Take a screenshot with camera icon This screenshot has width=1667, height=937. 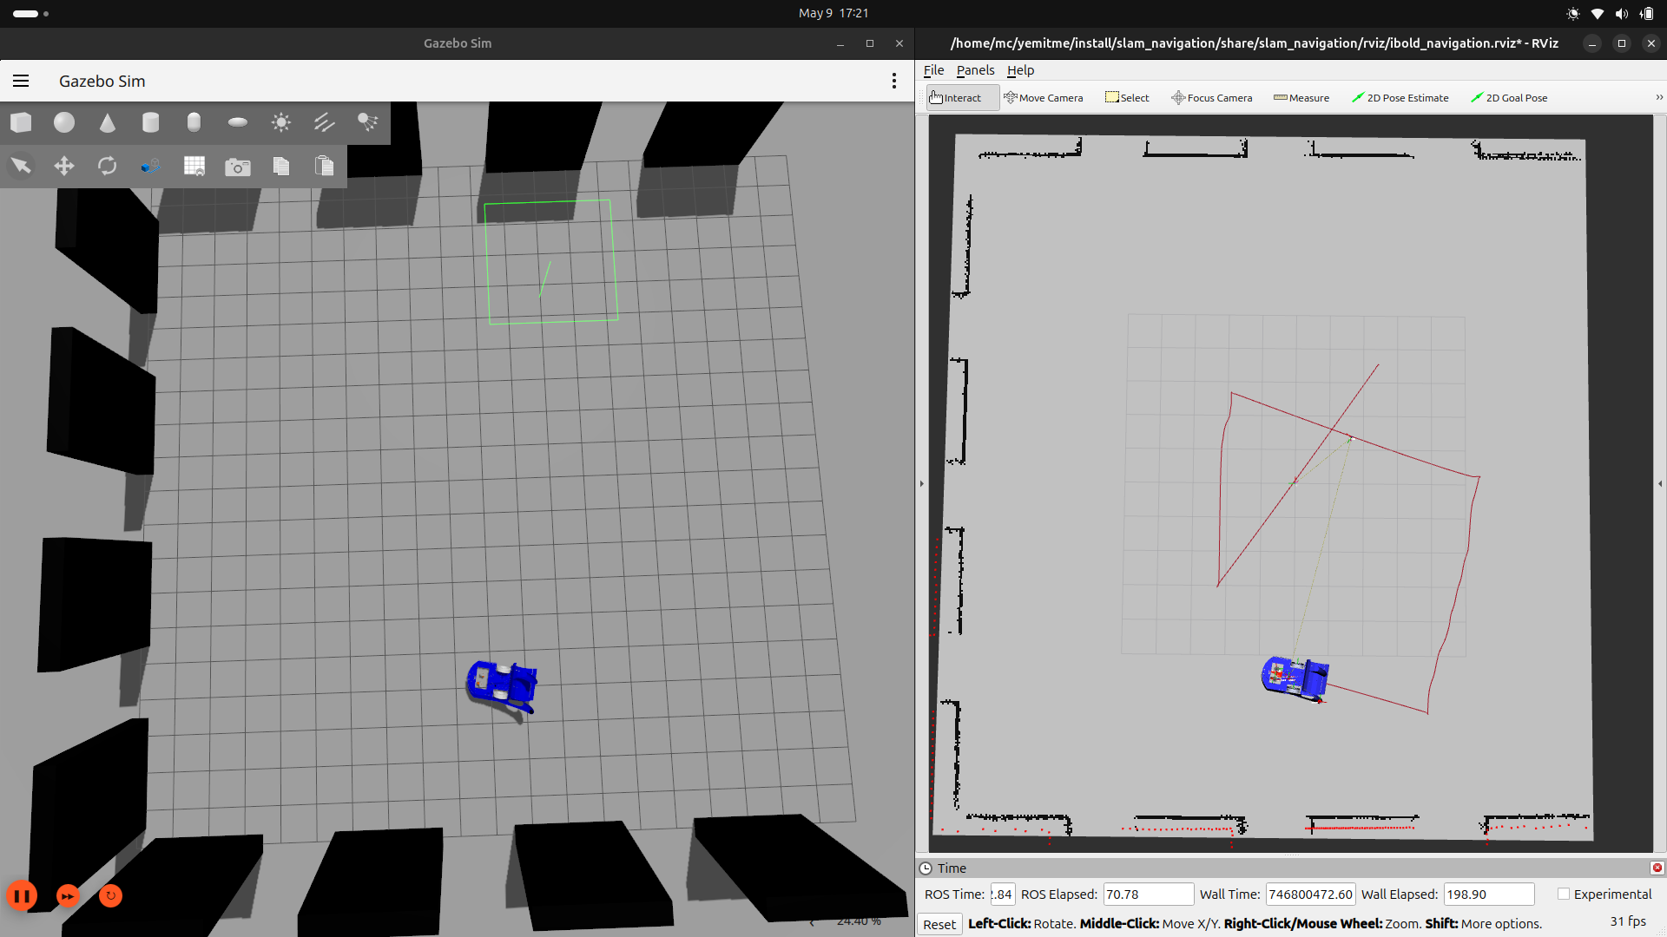(x=237, y=167)
